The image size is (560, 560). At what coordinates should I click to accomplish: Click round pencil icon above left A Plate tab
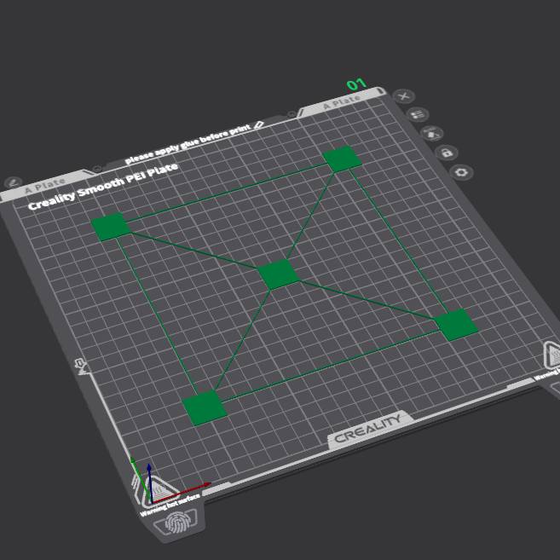14,182
